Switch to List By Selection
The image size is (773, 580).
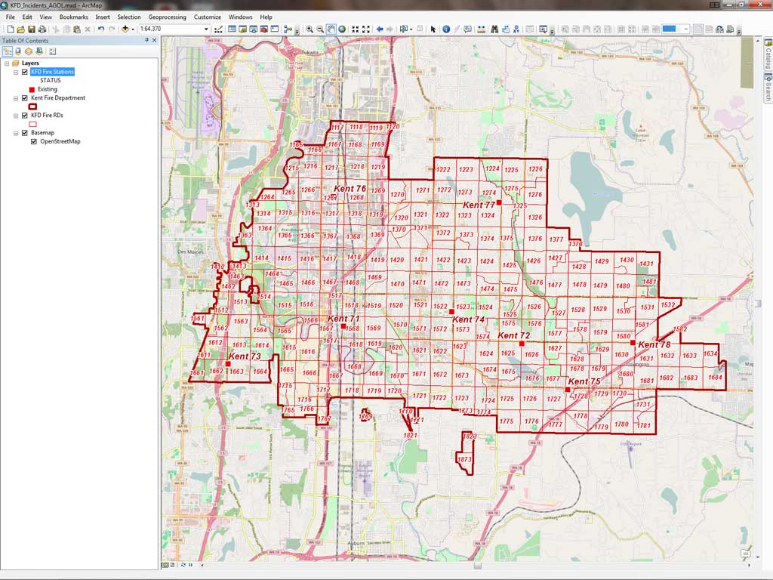[x=39, y=51]
